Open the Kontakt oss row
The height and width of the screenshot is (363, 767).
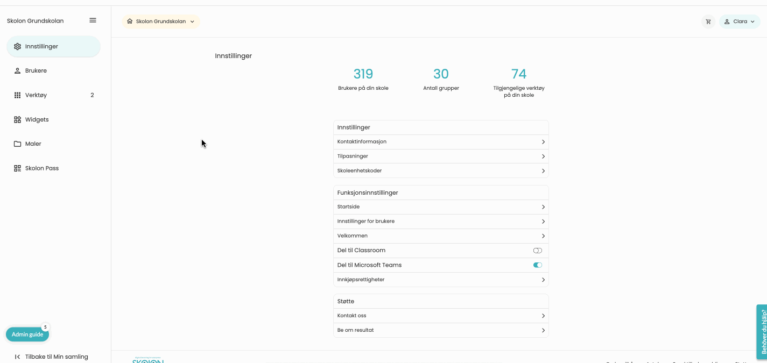441,316
